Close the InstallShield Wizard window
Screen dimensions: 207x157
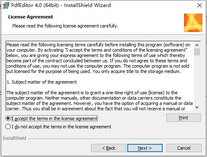[200, 5]
